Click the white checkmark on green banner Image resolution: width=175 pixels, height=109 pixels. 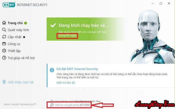coord(53,25)
